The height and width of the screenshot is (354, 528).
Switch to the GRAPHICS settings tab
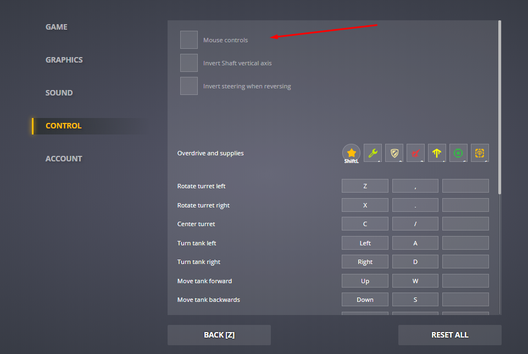click(x=64, y=60)
